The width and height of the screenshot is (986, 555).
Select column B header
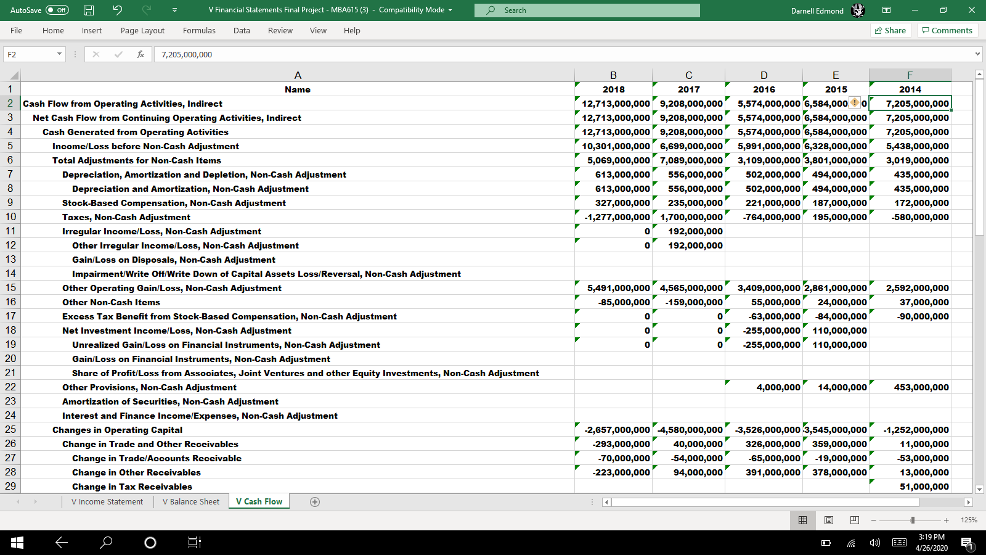coord(613,75)
